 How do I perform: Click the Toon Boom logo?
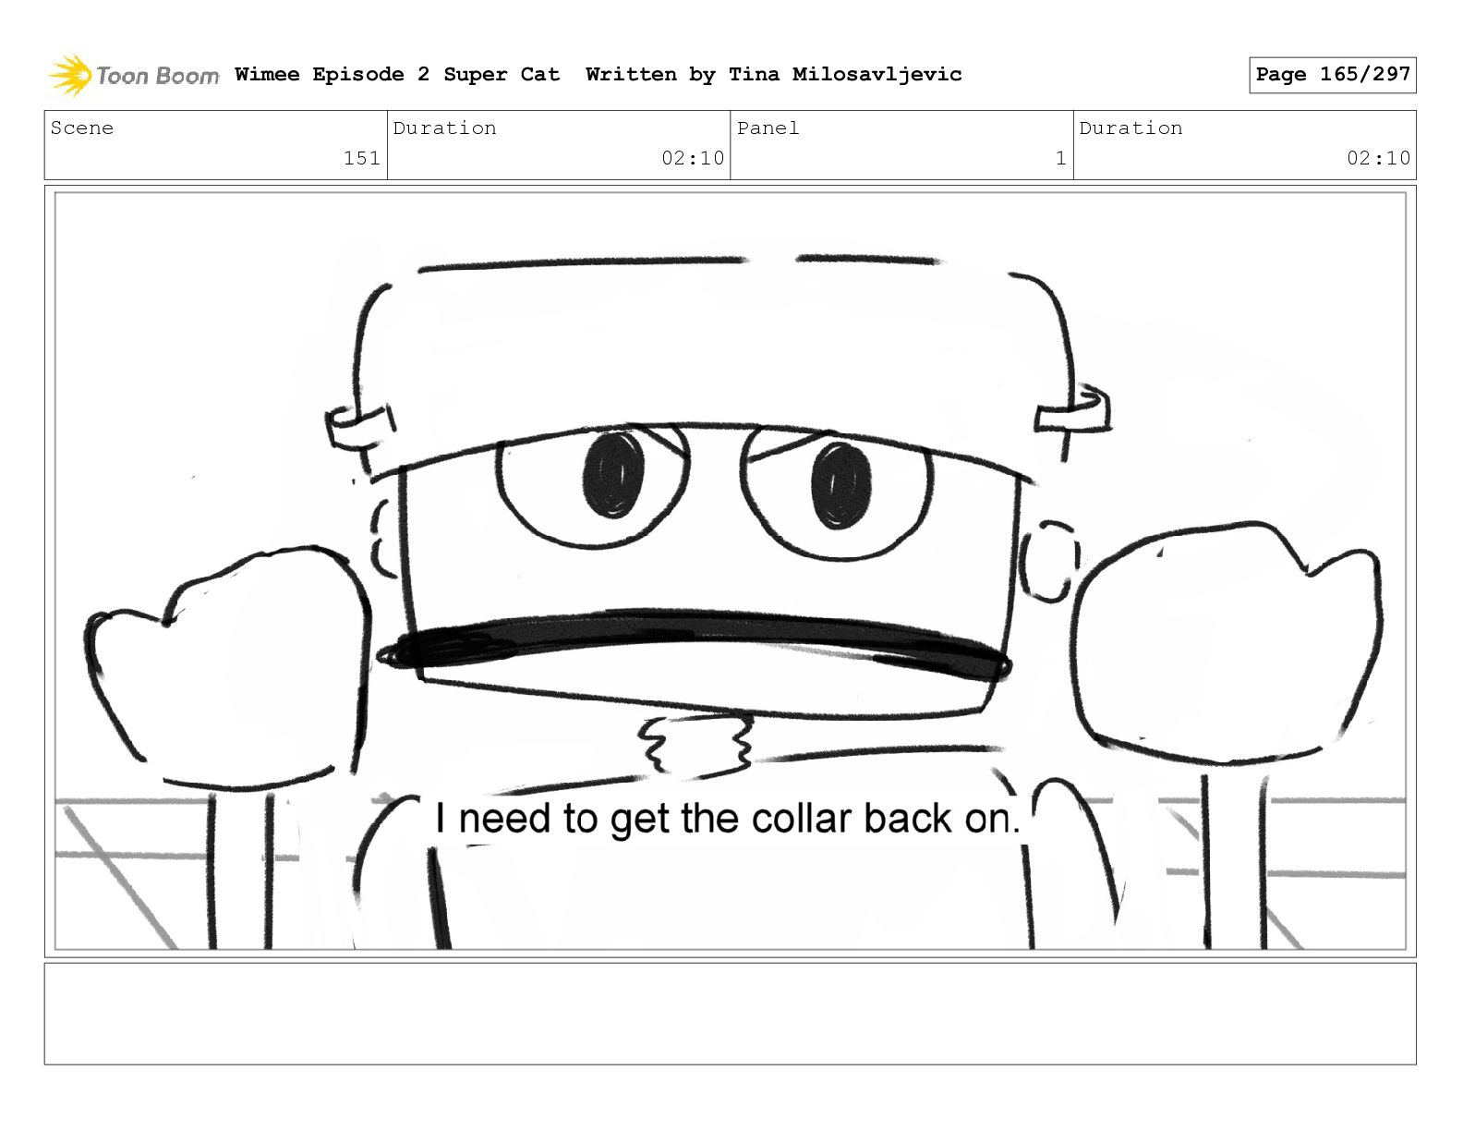pyautogui.click(x=134, y=75)
